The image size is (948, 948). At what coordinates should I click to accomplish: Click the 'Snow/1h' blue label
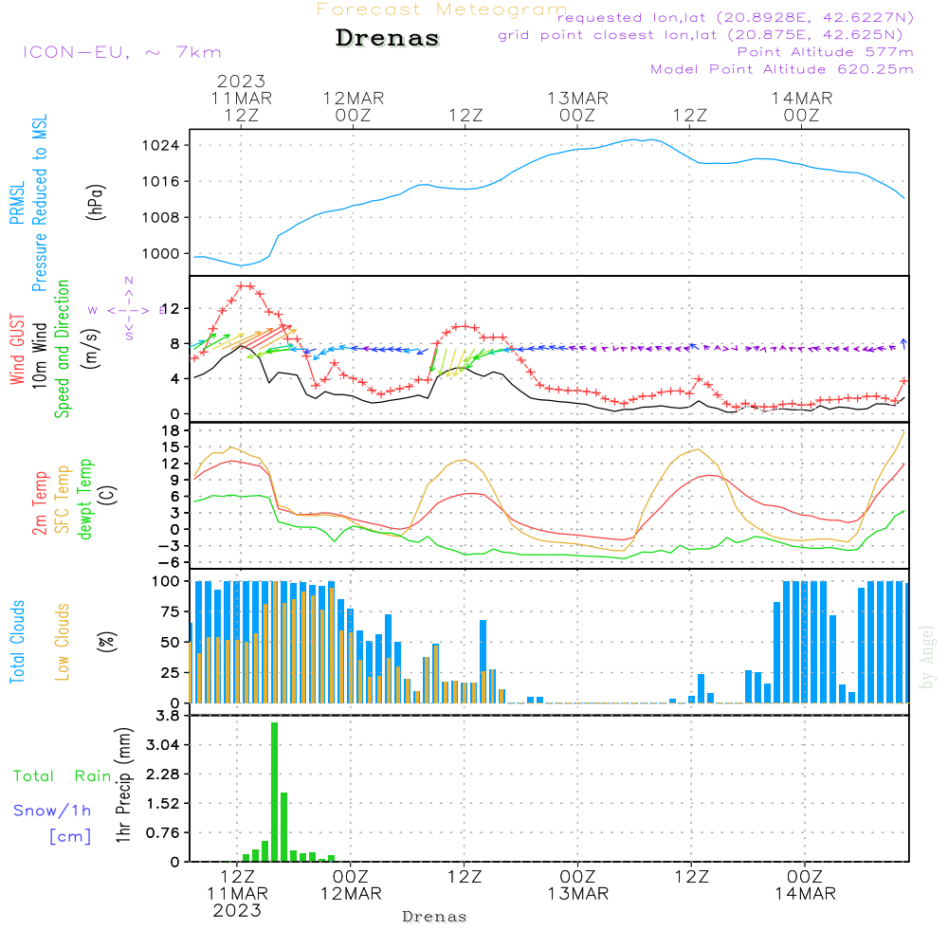tap(52, 811)
